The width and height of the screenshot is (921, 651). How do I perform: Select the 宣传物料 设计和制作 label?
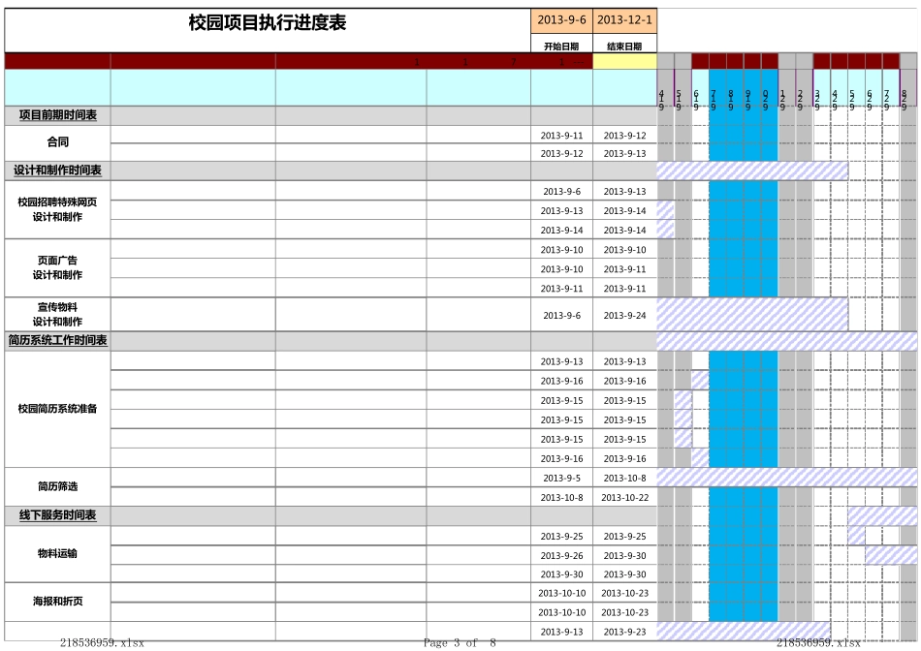[57, 314]
